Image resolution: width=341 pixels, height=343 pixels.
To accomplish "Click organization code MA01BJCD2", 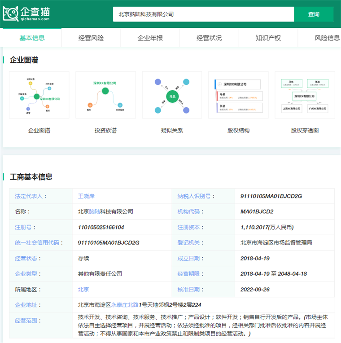I will pos(257,211).
